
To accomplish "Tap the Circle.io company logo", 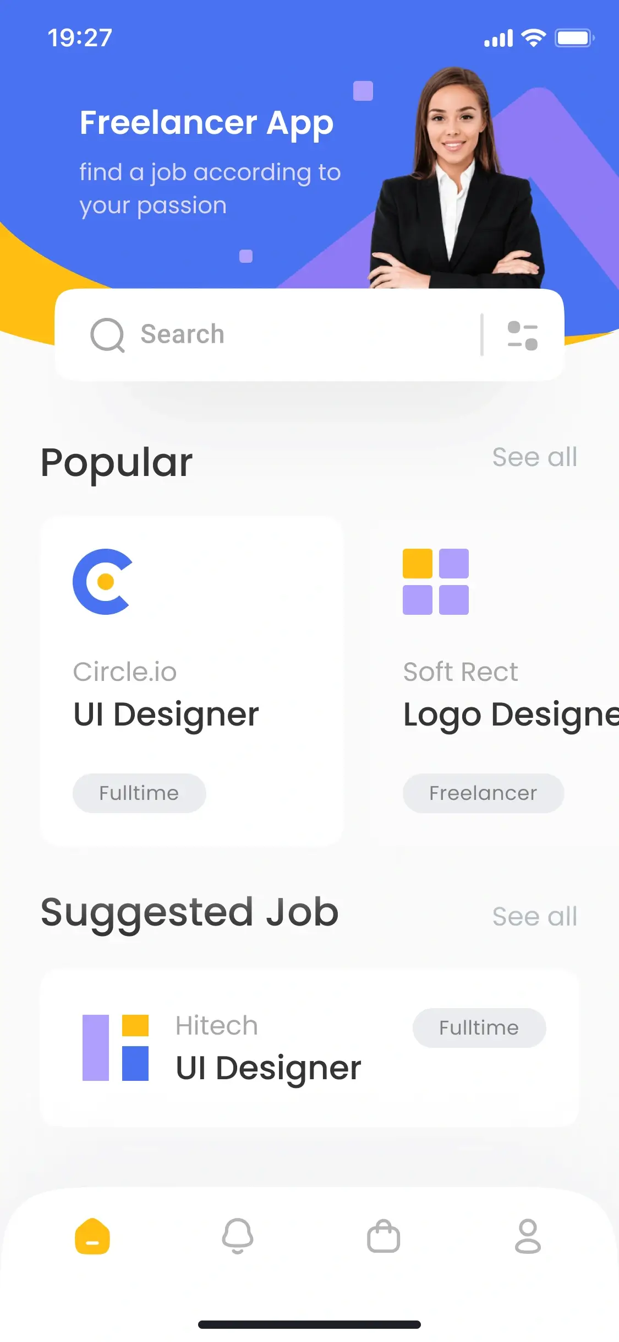I will pyautogui.click(x=103, y=582).
